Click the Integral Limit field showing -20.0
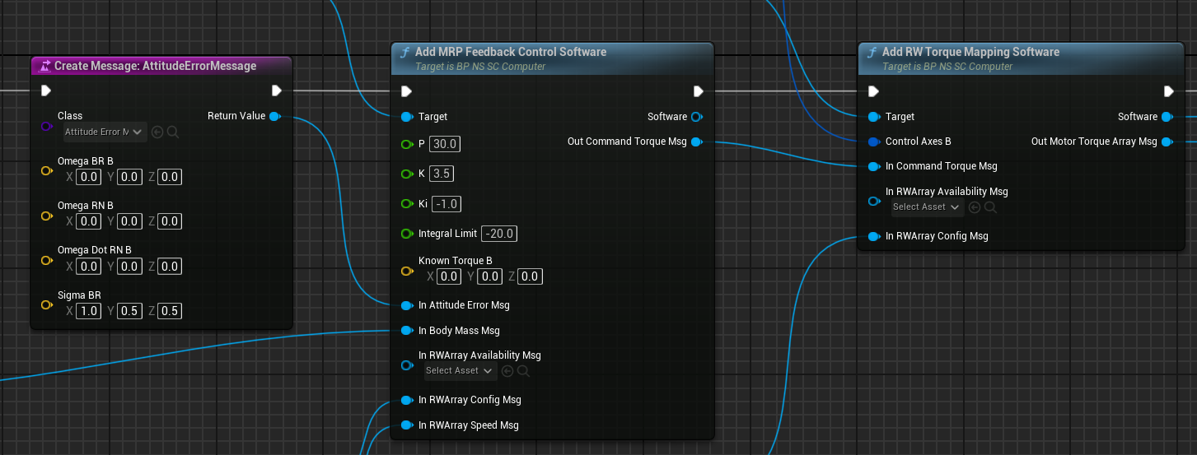The height and width of the screenshot is (455, 1197). (499, 234)
